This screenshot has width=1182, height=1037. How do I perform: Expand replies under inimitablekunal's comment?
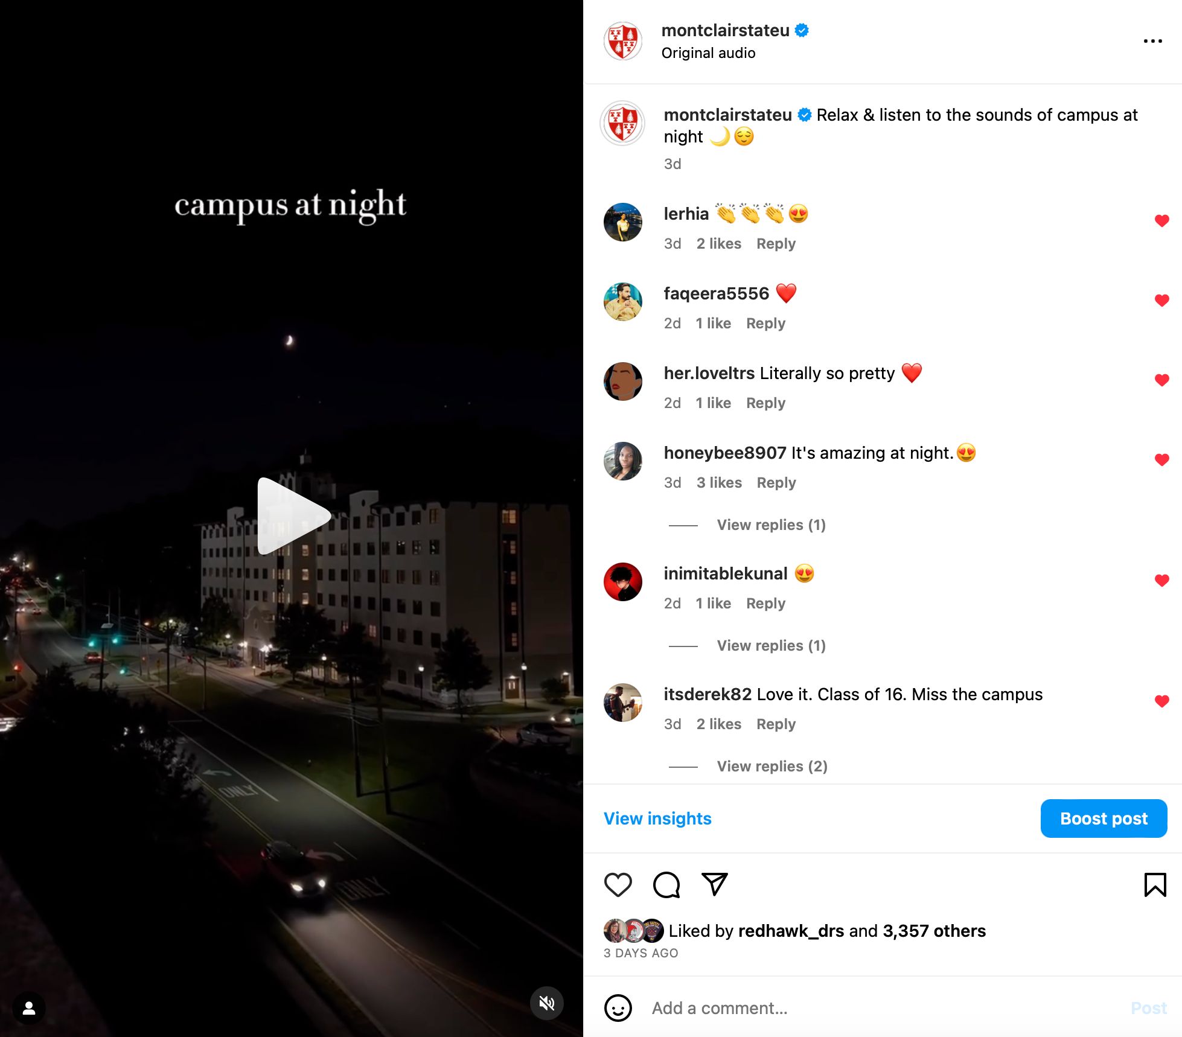coord(771,646)
